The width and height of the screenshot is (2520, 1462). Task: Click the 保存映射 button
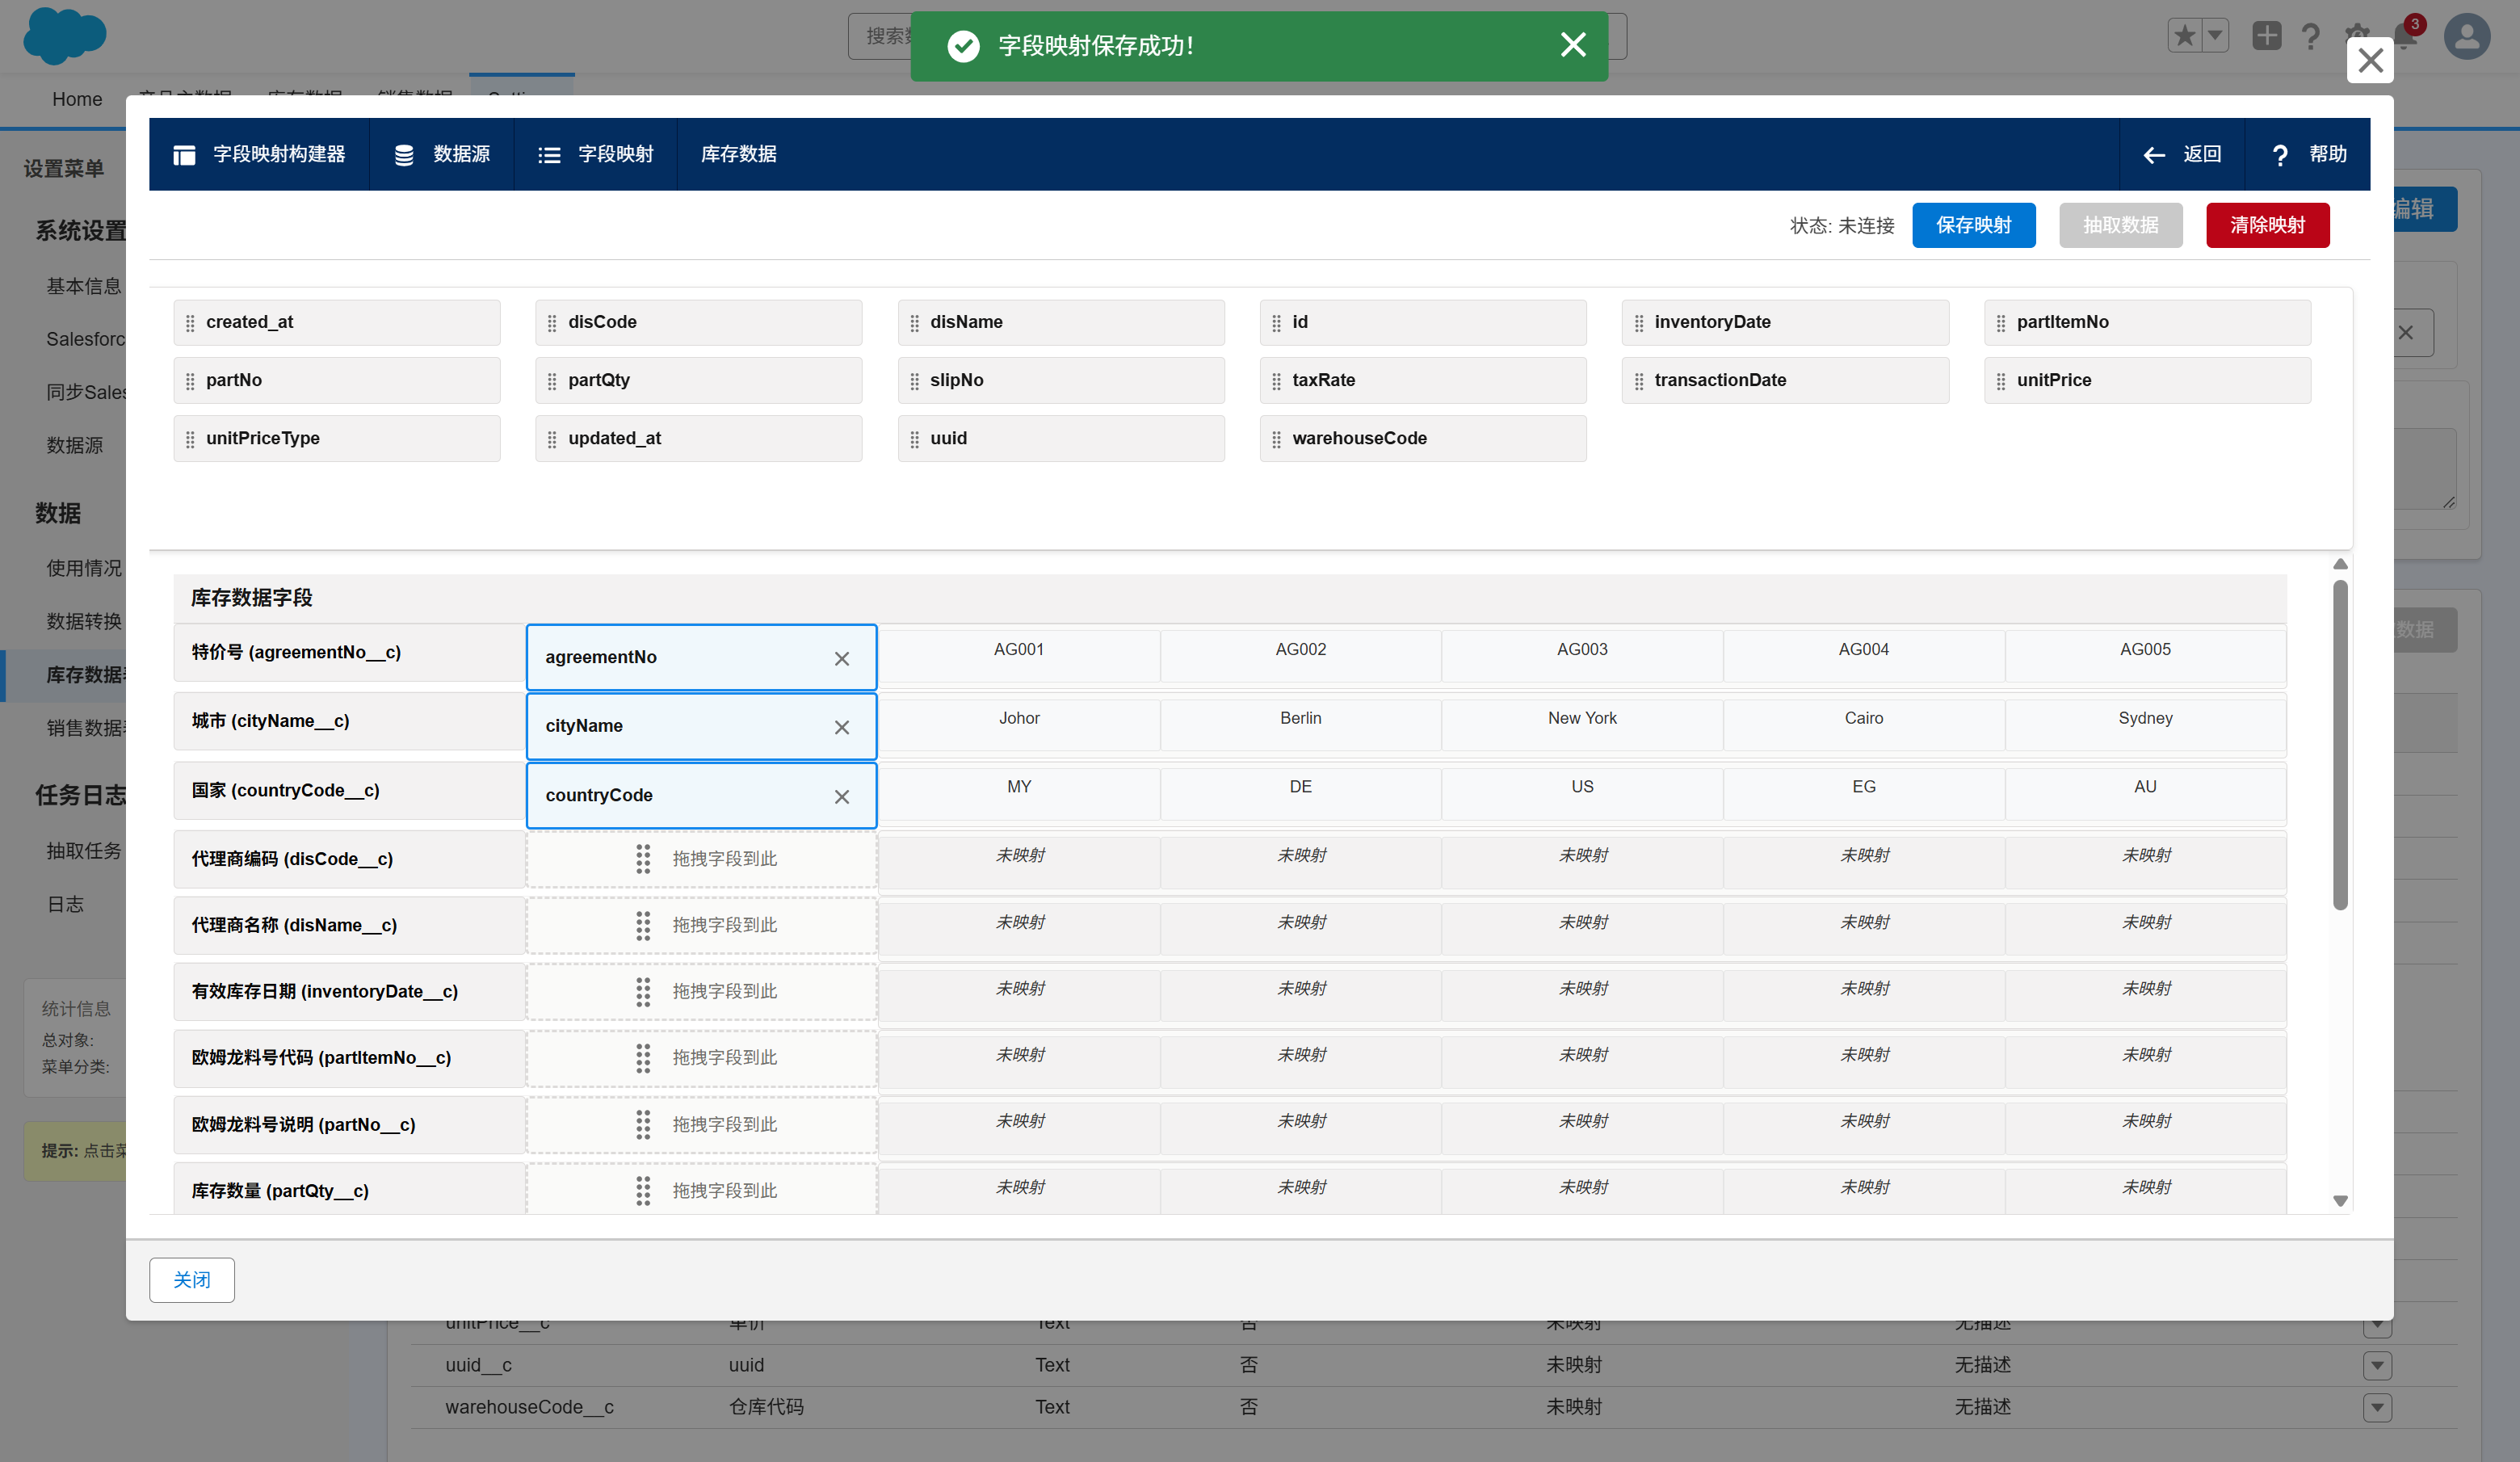pos(1973,225)
